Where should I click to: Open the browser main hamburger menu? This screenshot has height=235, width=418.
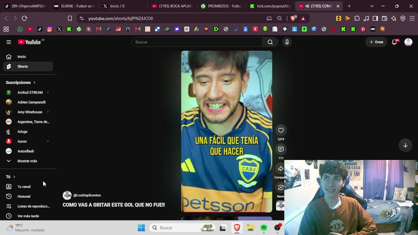pyautogui.click(x=412, y=19)
